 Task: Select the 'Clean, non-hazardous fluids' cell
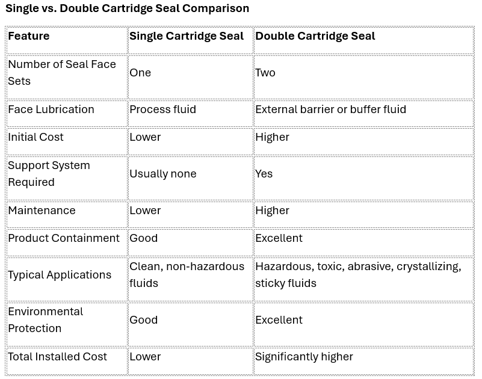click(x=191, y=279)
